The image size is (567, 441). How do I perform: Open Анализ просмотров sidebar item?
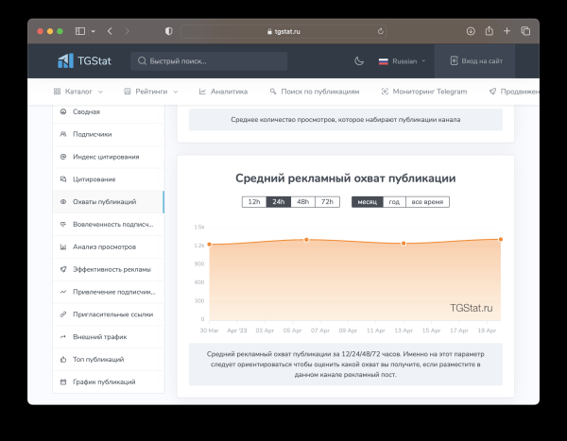(103, 246)
